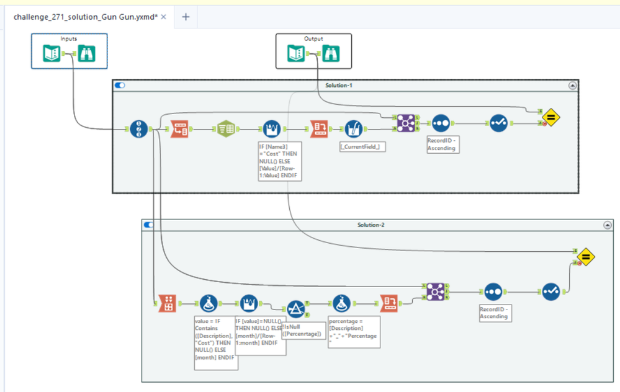Select the Browse tool in Output container

click(331, 53)
